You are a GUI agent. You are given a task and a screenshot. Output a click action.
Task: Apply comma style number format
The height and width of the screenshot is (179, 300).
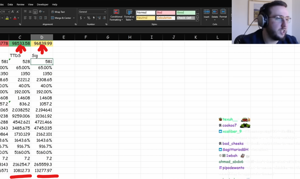click(94, 18)
